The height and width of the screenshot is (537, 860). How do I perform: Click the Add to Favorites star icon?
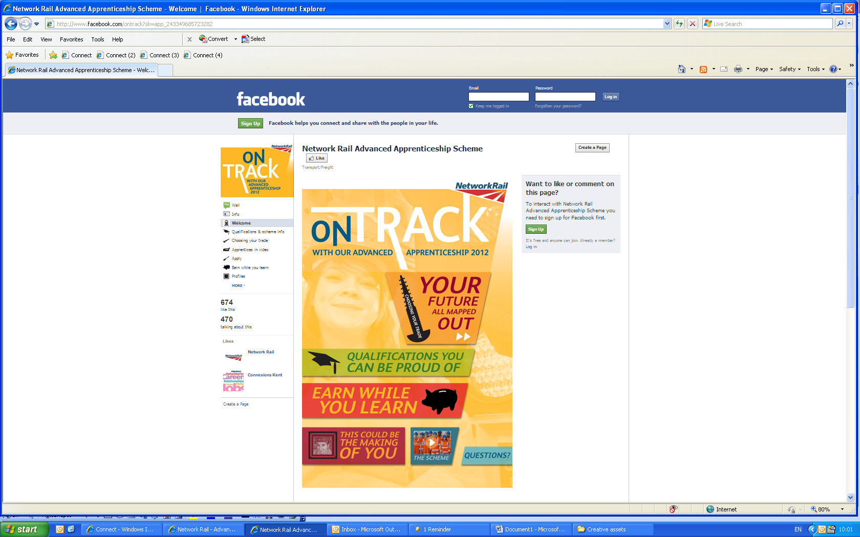coord(53,55)
